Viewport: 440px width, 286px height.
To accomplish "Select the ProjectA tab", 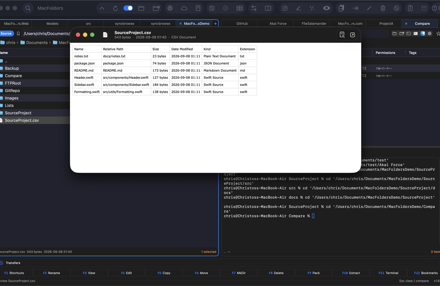I will tap(386, 24).
